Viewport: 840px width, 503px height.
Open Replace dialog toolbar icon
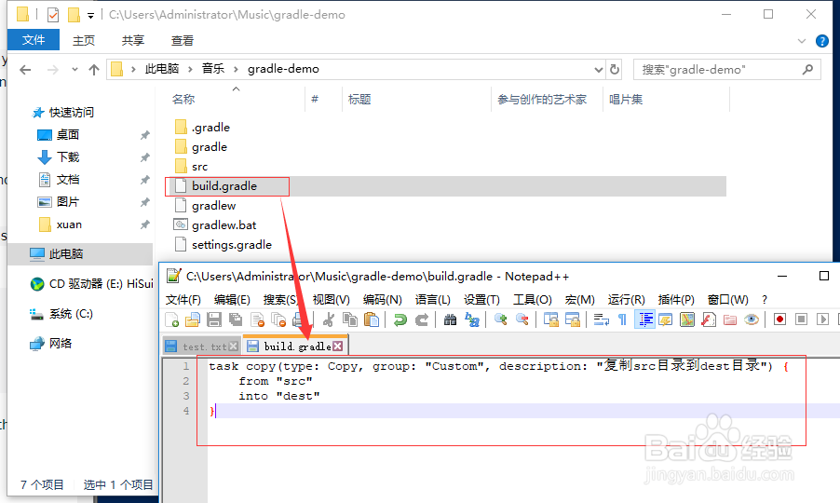pos(472,319)
